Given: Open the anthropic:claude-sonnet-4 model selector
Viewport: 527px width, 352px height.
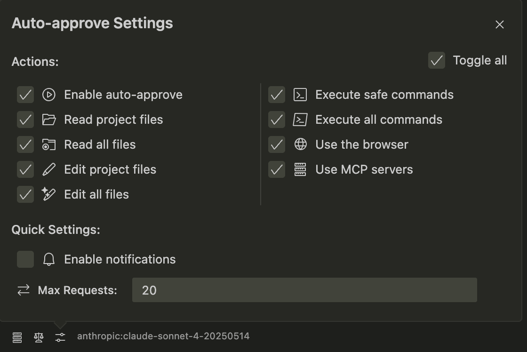Looking at the screenshot, I should pos(163,336).
